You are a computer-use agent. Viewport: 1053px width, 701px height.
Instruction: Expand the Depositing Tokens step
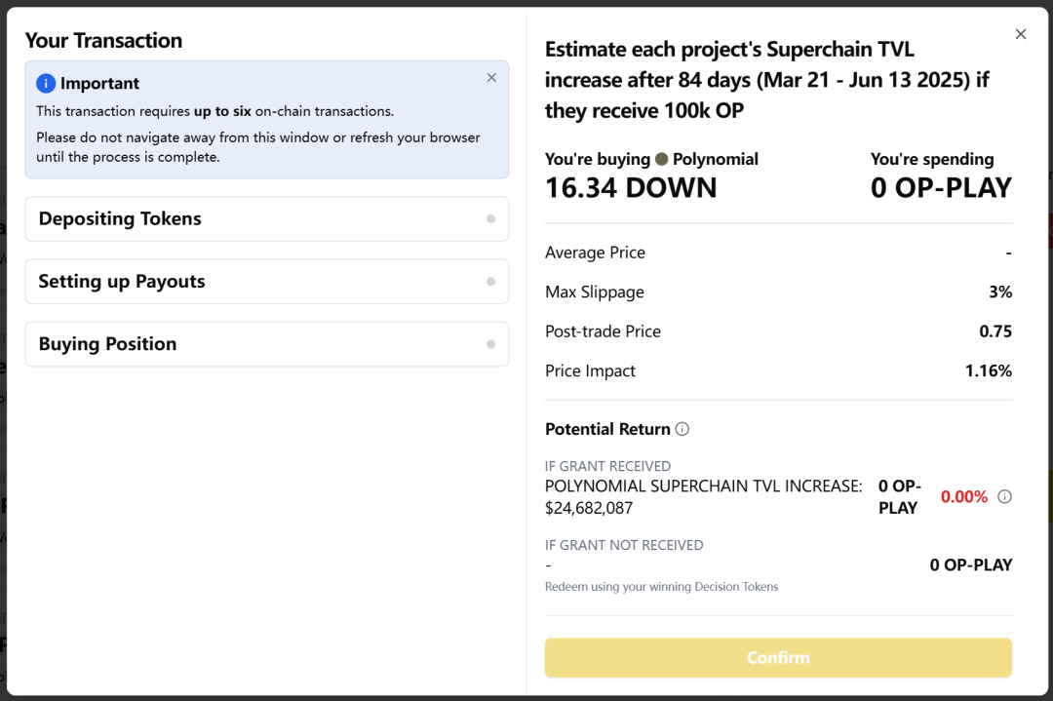point(120,219)
